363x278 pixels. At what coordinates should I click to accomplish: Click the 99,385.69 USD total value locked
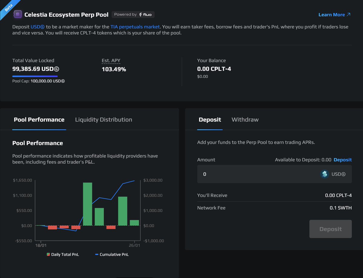point(36,69)
